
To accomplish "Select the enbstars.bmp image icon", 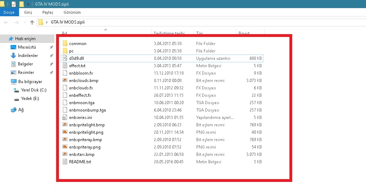I will click(65, 154).
